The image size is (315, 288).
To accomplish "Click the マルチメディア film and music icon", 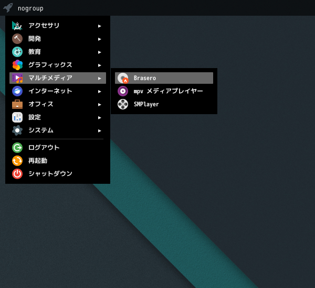I will (17, 78).
